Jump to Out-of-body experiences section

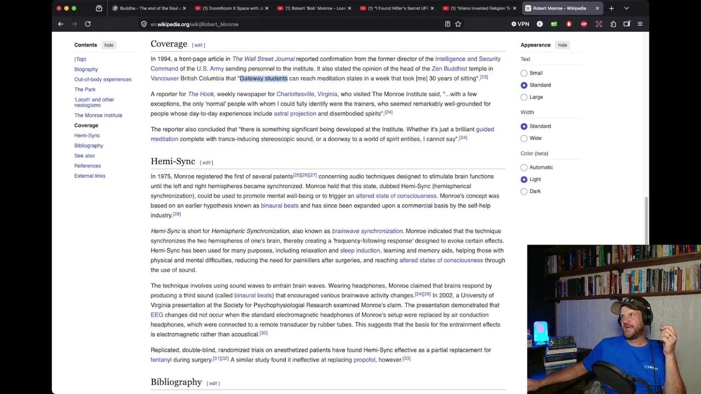[103, 79]
